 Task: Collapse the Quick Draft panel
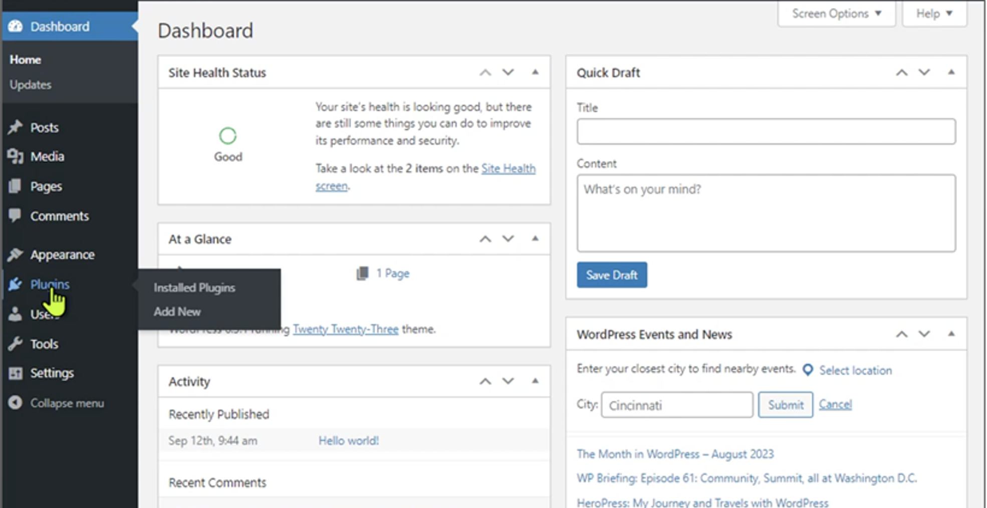(951, 72)
